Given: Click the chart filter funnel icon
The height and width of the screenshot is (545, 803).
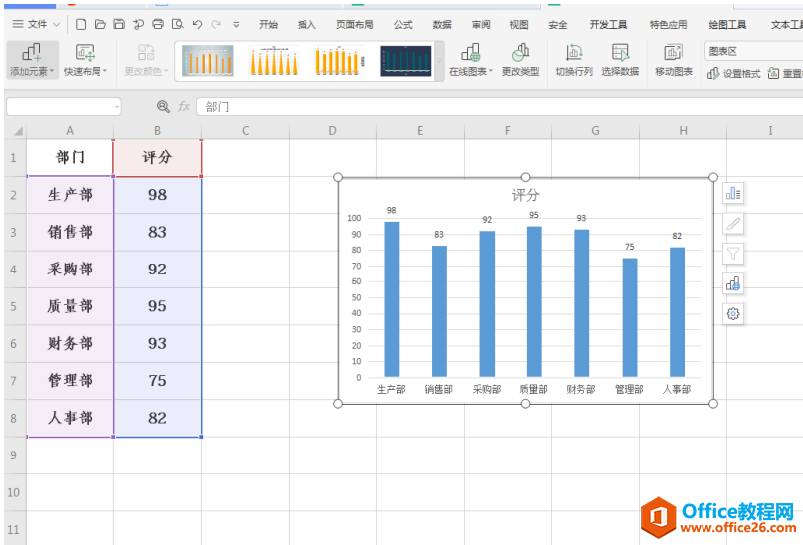Looking at the screenshot, I should click(733, 254).
